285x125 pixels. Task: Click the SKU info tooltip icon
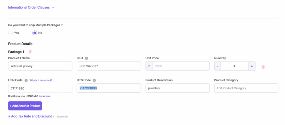(x=87, y=58)
